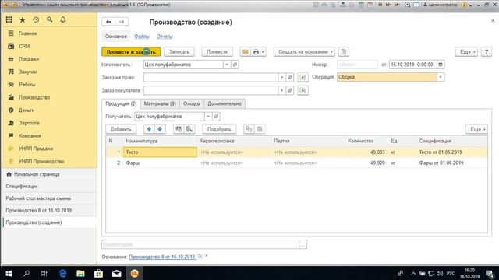The image size is (499, 280).
Task: Click the barcode search icon in table toolbar
Action: [179, 129]
